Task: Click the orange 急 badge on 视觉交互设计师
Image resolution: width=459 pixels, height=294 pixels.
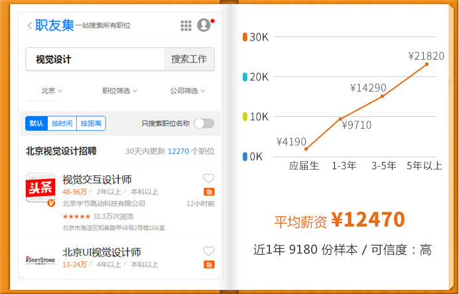Action: (208, 192)
